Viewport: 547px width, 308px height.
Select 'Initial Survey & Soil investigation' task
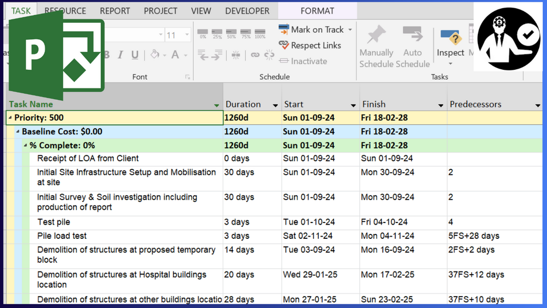point(117,202)
